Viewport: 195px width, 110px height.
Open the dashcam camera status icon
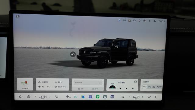pyautogui.click(x=135, y=20)
